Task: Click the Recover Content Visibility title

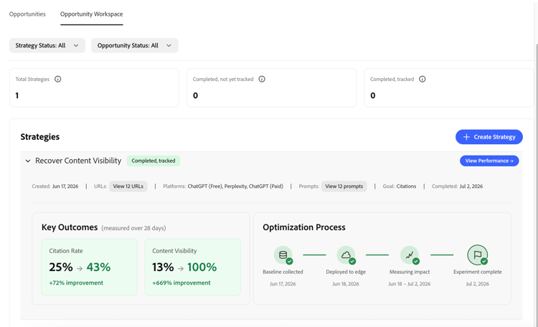Action: [x=78, y=161]
